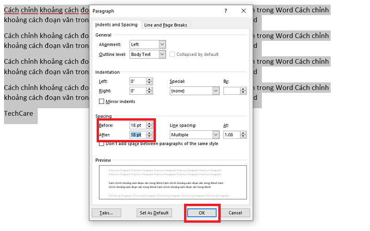The width and height of the screenshot is (370, 231).
Task: Open the Alignment dropdown
Action: [x=162, y=44]
